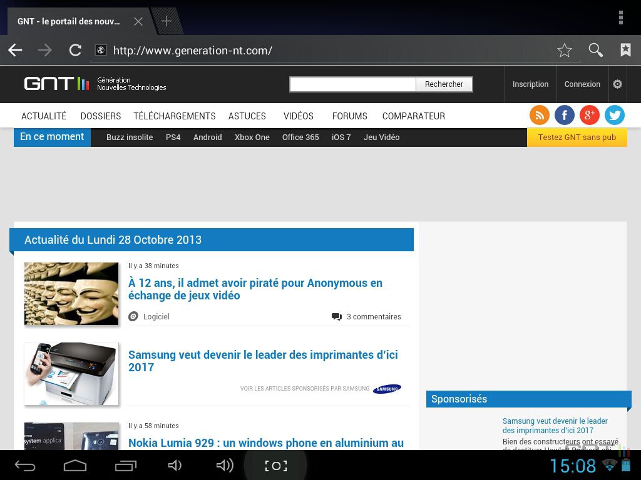Click the En ce moment label
Viewport: 641px width, 480px height.
[x=52, y=137]
